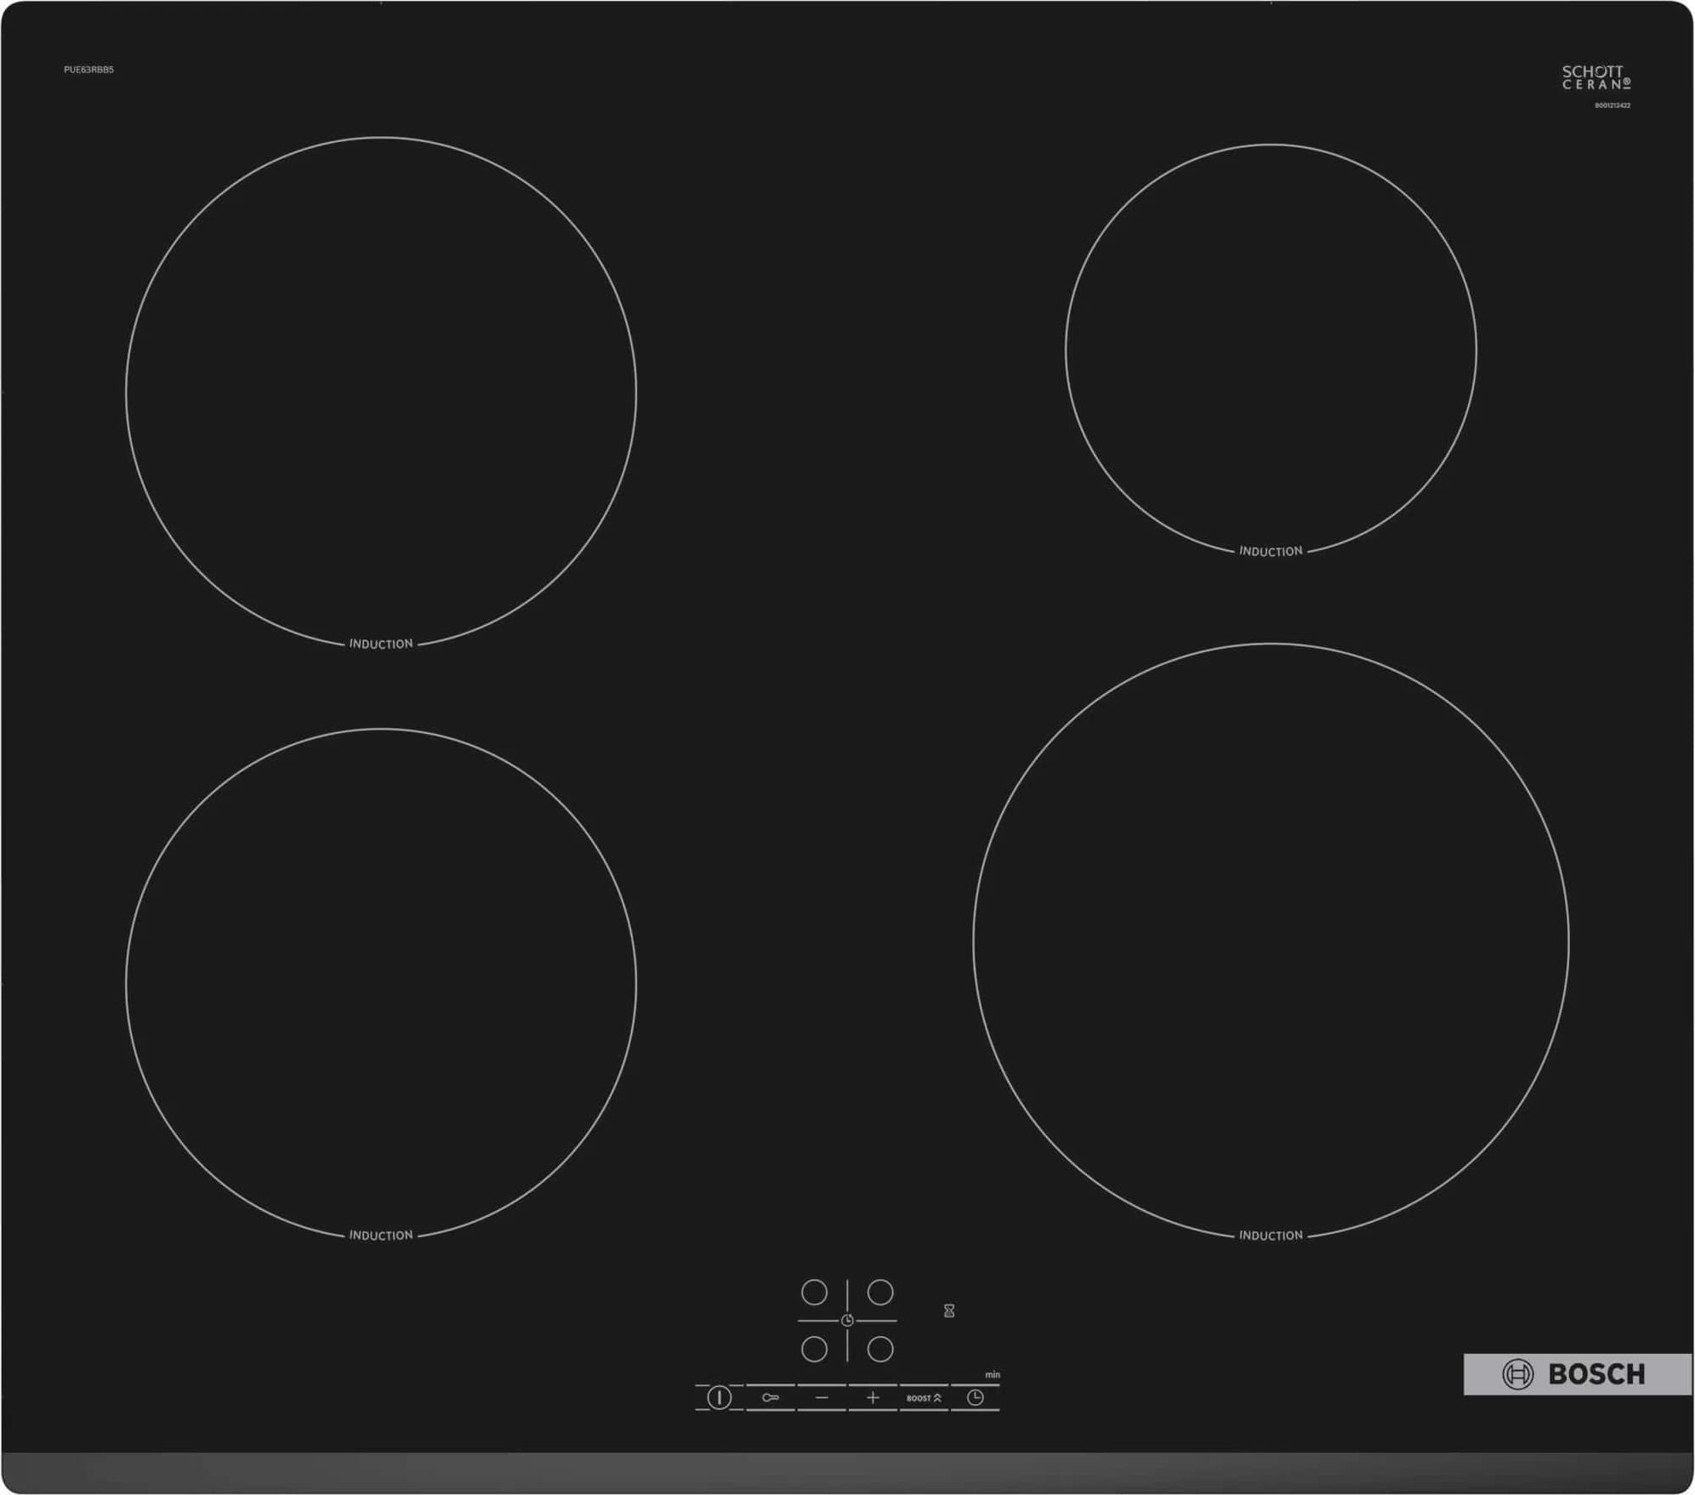Screen dimensions: 1695x1495
Task: Select the bottom-left zone selector circle
Action: pyautogui.click(x=814, y=1349)
